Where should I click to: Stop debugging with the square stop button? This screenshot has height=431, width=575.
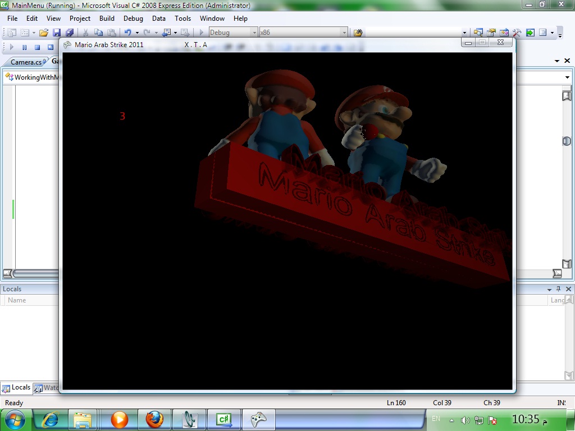pyautogui.click(x=37, y=47)
